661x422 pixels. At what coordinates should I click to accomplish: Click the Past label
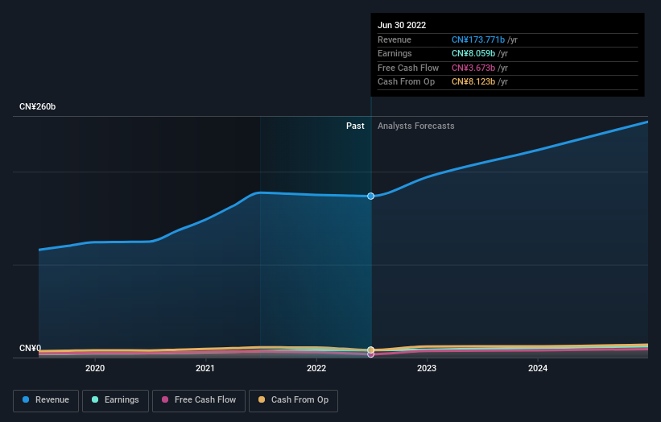pos(355,126)
